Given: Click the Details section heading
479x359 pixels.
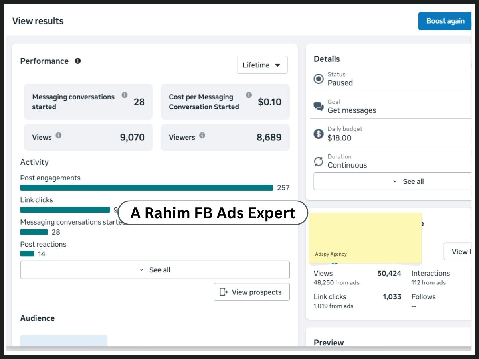Looking at the screenshot, I should point(327,59).
